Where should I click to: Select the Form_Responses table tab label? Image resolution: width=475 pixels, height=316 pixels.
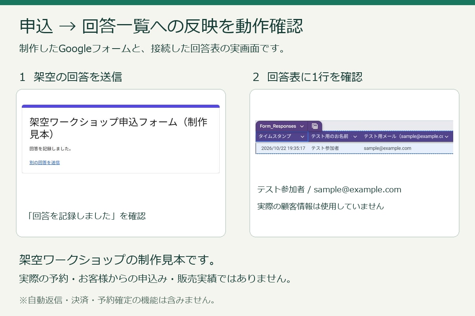click(278, 126)
